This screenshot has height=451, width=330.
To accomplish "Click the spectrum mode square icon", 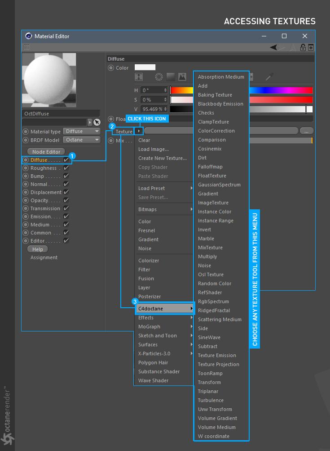I will [171, 77].
